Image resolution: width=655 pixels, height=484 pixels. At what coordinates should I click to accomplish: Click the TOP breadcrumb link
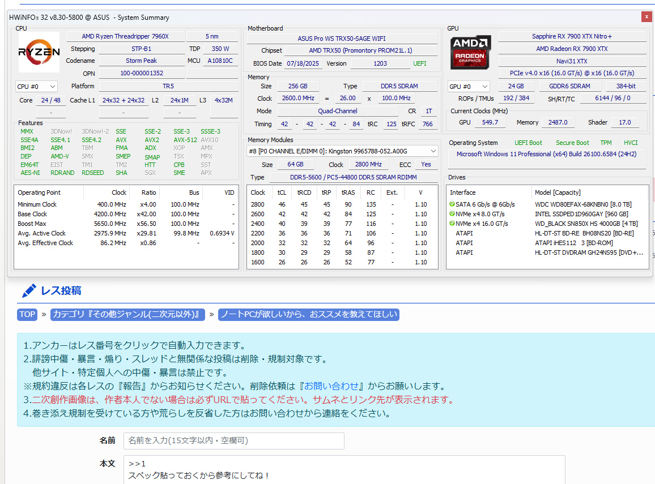[x=27, y=315]
